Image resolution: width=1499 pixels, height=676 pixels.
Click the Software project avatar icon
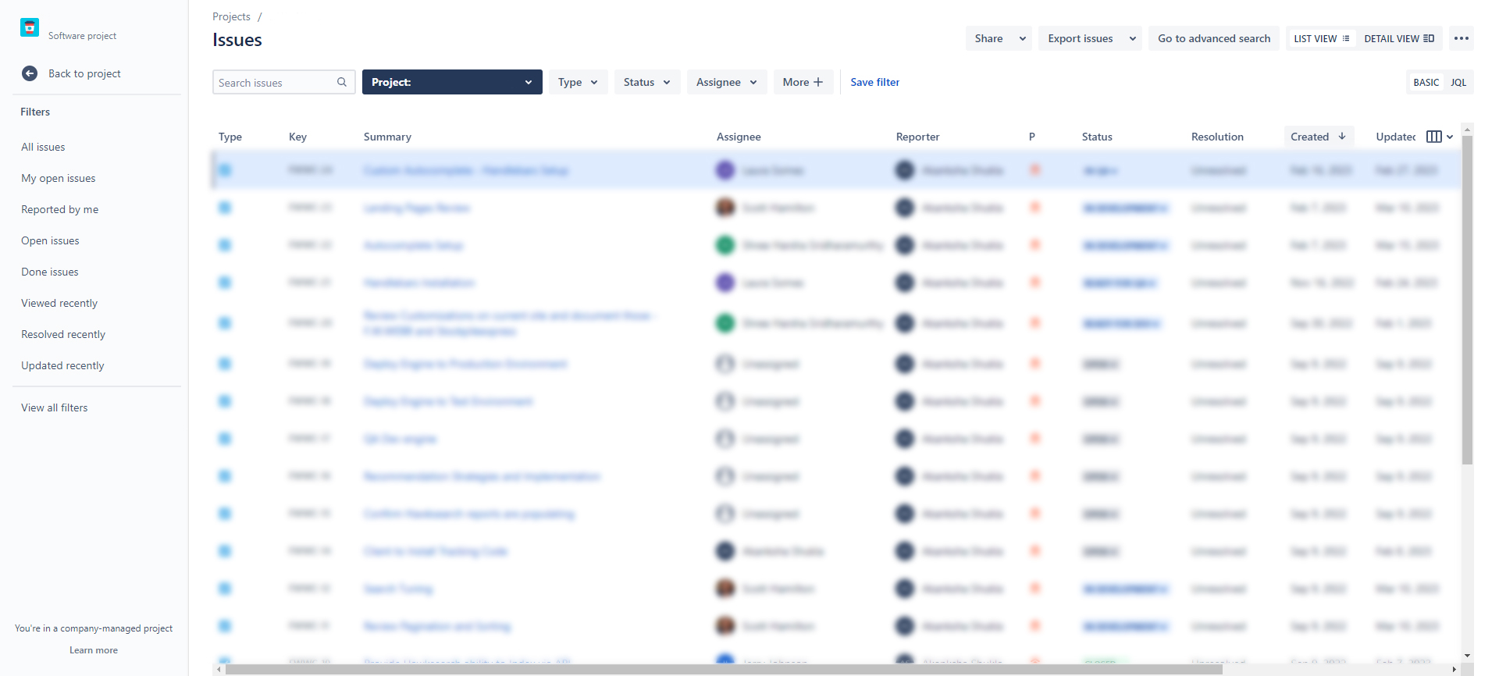pyautogui.click(x=30, y=27)
